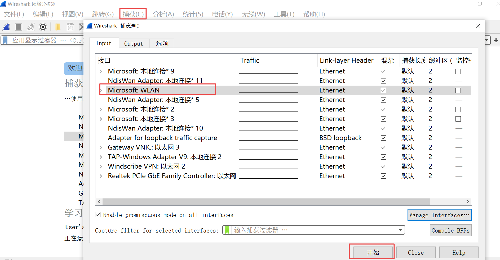The image size is (500, 260).
Task: Toggle promiscuous checkbox for NdisWan Adapter 11
Action: [383, 81]
